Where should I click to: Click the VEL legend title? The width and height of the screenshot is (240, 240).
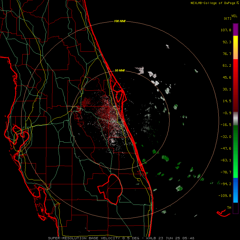(234, 16)
